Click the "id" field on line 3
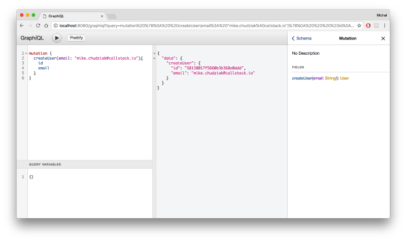The image size is (406, 241). coord(41,63)
